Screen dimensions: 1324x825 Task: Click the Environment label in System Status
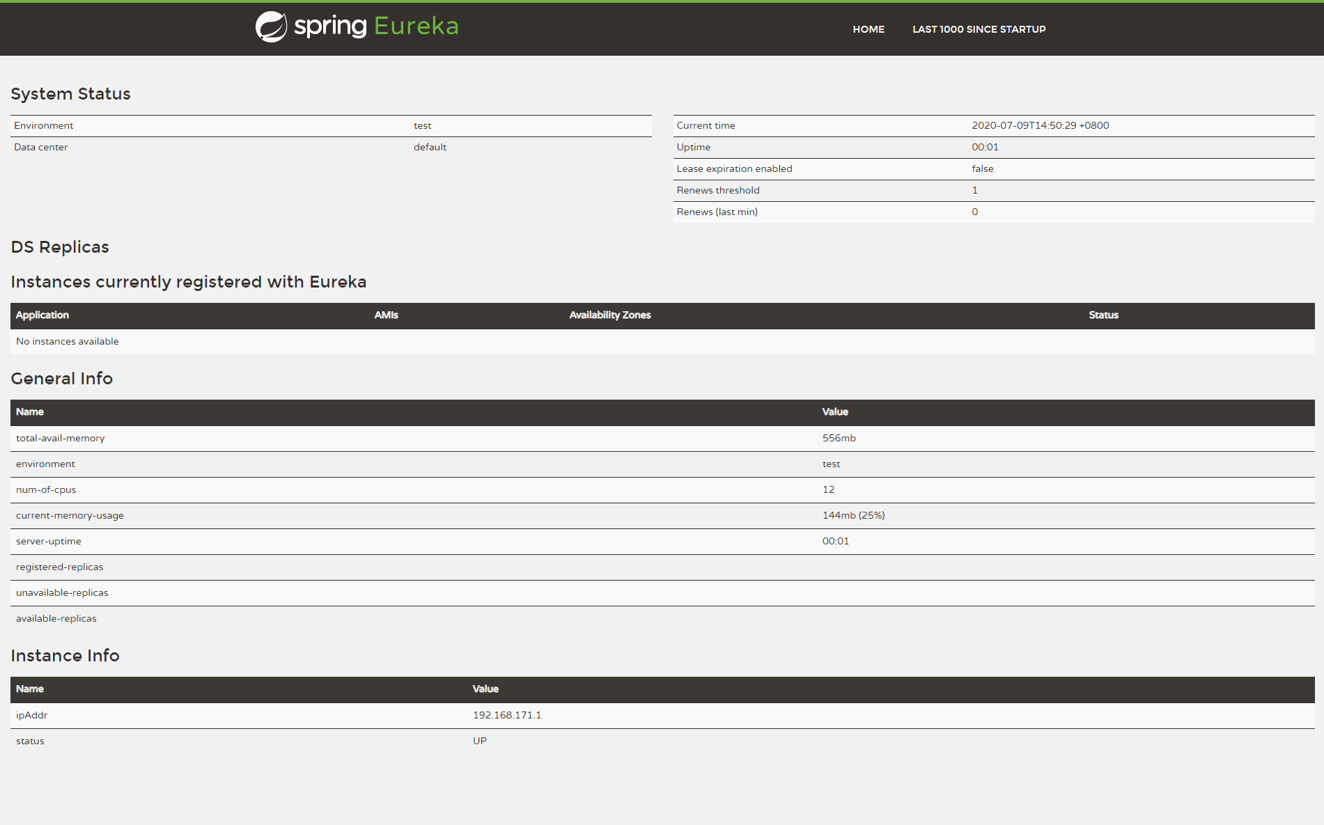pyautogui.click(x=43, y=125)
